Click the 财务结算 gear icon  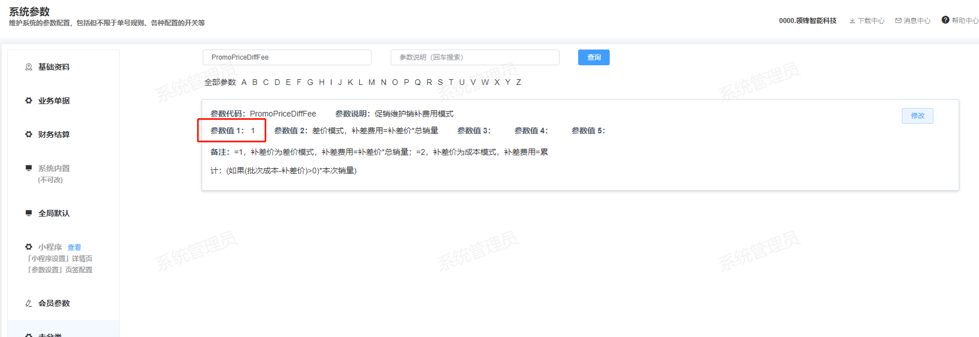coord(29,134)
